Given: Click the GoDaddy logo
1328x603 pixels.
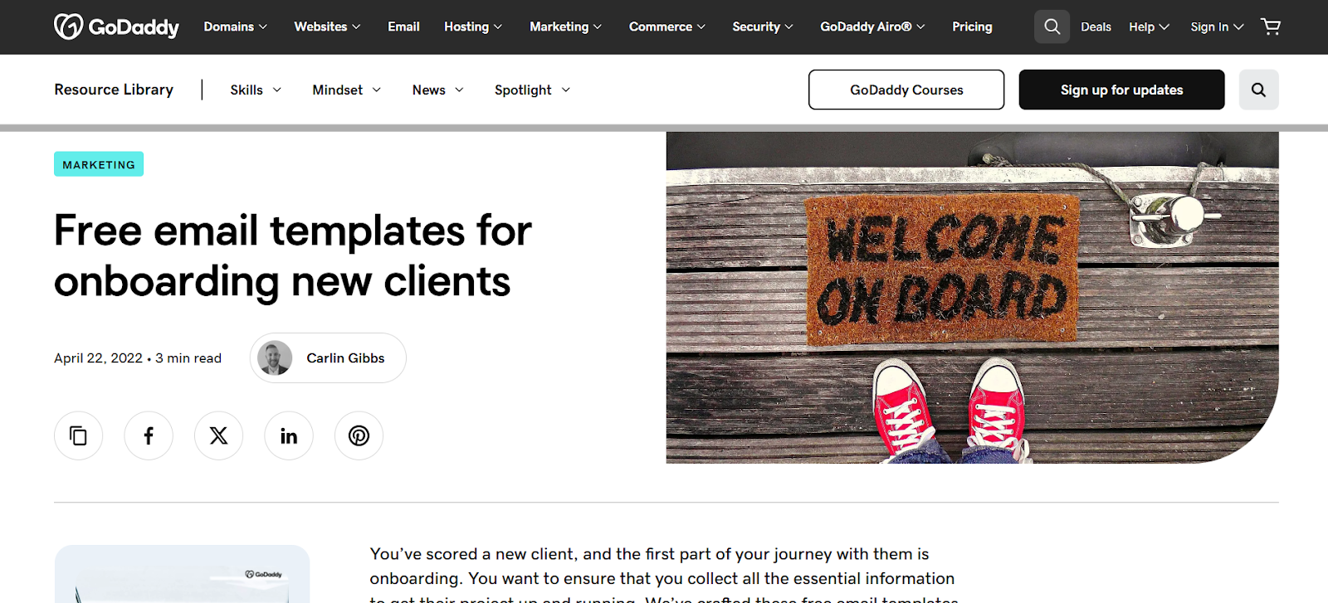Looking at the screenshot, I should (x=116, y=26).
